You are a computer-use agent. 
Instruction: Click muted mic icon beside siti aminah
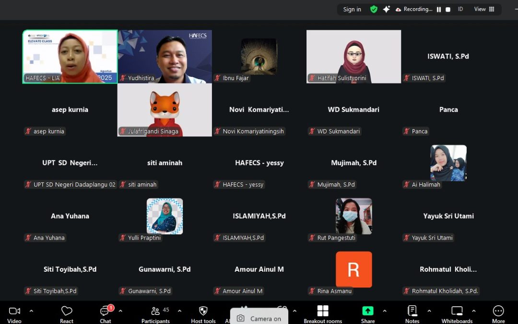(123, 184)
